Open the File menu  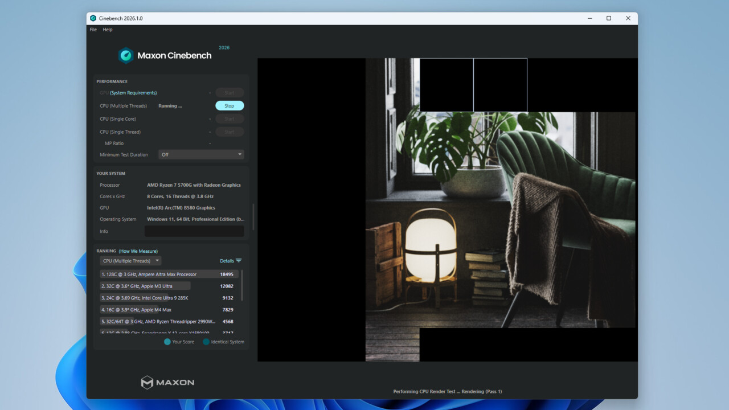click(93, 30)
